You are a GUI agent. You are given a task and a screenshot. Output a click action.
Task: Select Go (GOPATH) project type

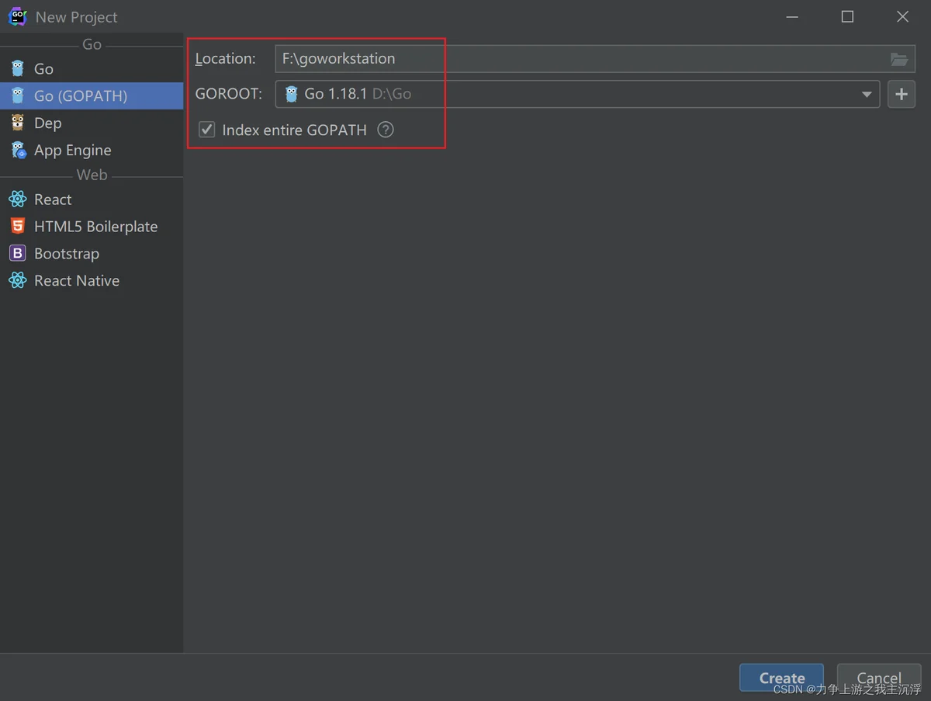coord(92,95)
